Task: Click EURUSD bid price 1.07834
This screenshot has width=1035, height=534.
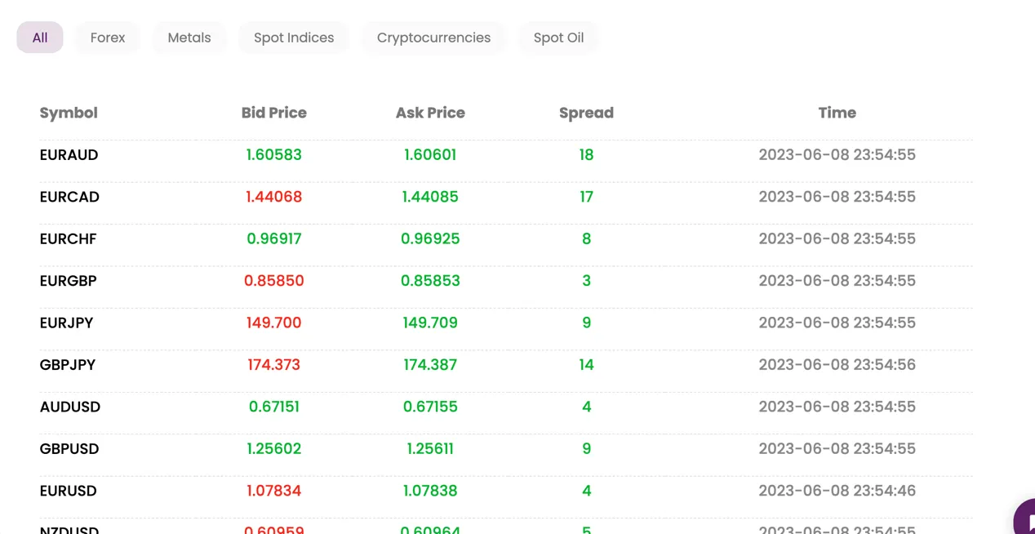Action: (x=274, y=491)
